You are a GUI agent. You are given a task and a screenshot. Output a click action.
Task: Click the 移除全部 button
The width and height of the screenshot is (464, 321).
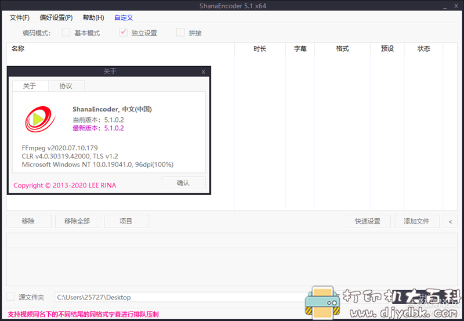click(x=78, y=221)
